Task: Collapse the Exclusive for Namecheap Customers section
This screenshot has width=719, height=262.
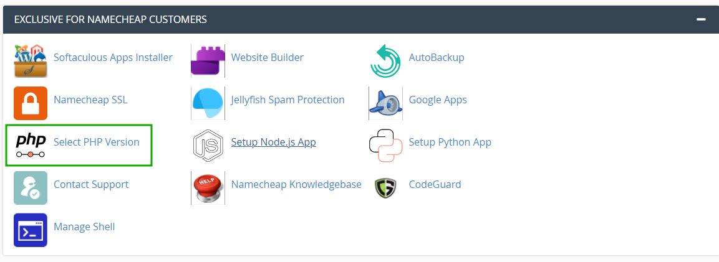Action: (701, 20)
